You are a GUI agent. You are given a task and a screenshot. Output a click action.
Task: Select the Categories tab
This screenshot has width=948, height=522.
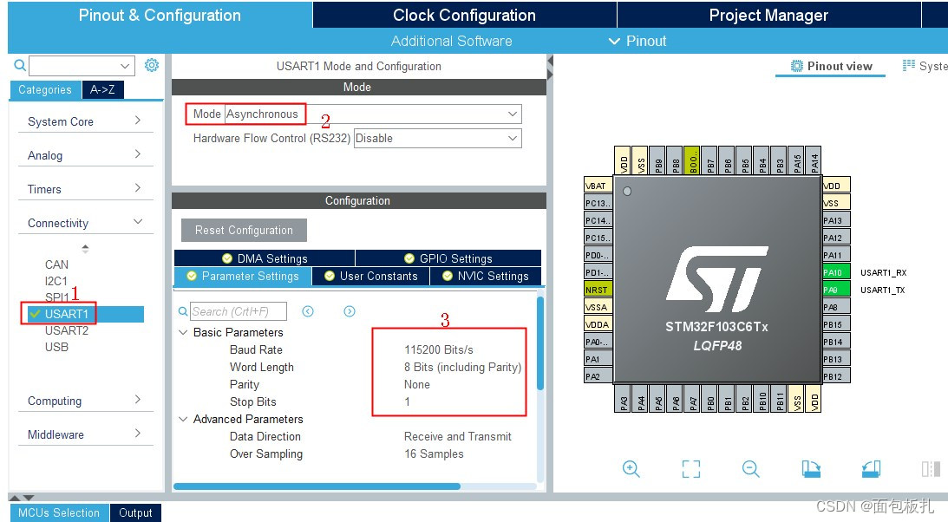pyautogui.click(x=45, y=89)
